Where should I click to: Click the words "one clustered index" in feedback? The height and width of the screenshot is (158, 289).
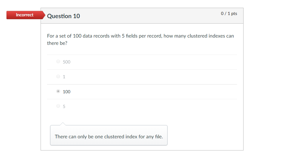(116, 137)
